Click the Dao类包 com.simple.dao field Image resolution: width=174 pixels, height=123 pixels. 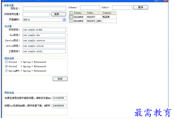44,35
